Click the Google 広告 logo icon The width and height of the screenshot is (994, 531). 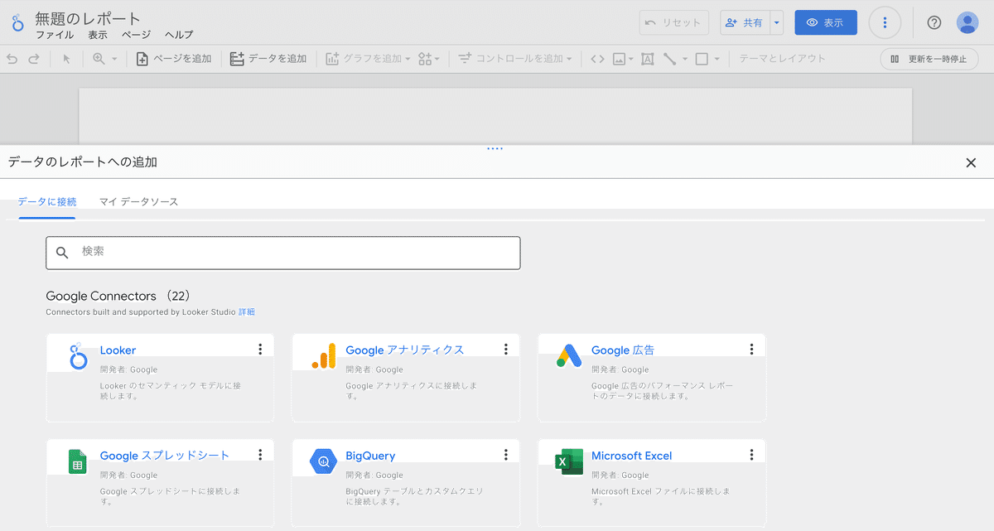tap(569, 355)
